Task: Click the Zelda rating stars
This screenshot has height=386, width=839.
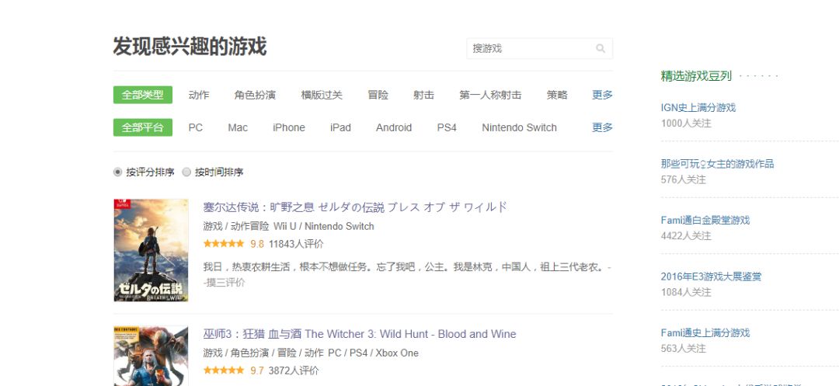Action: click(x=224, y=244)
